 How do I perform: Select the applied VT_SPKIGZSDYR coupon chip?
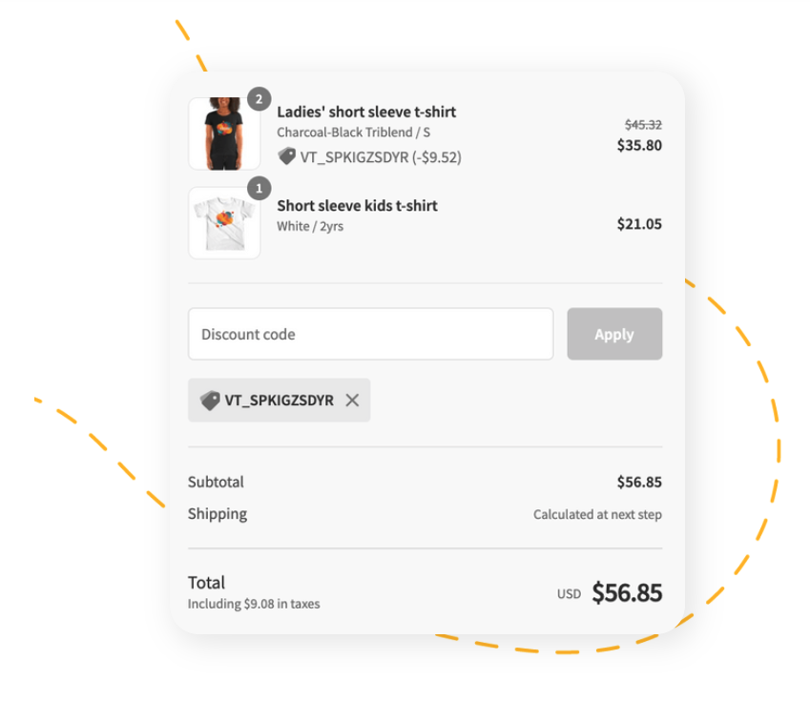(279, 400)
